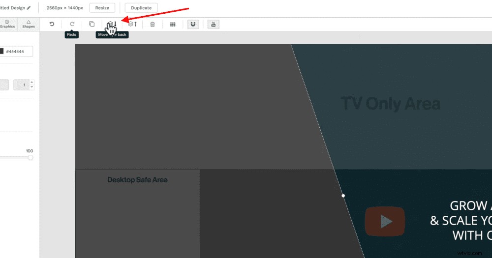This screenshot has height=258, width=492.
Task: Click the opacity slider handle at 100
Action: point(31,158)
